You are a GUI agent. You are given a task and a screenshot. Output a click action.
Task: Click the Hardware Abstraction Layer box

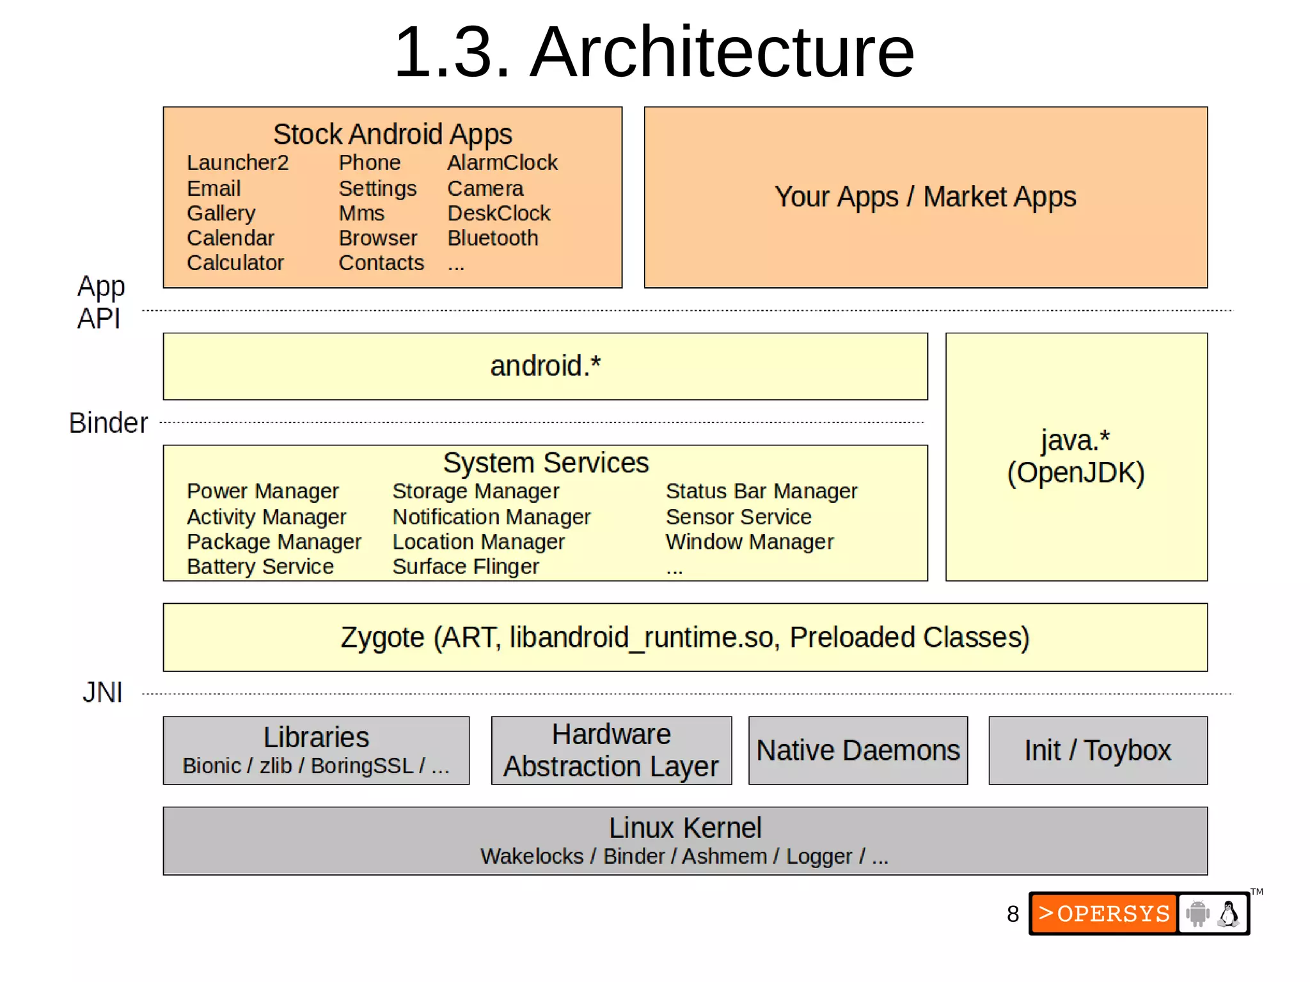click(x=611, y=750)
